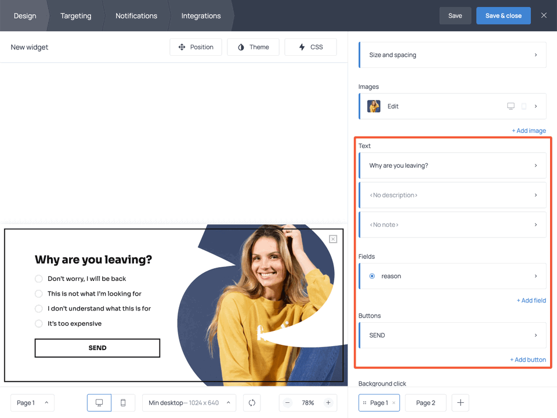Select the Position tool
557x418 pixels.
[x=196, y=47]
